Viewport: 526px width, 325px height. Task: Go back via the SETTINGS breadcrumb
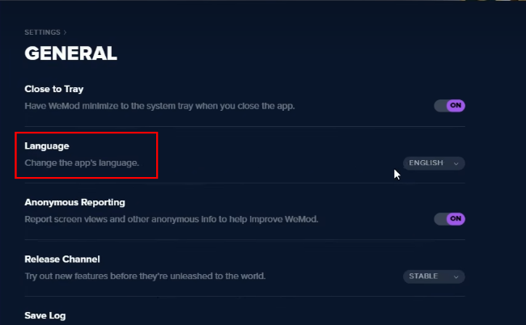[42, 33]
